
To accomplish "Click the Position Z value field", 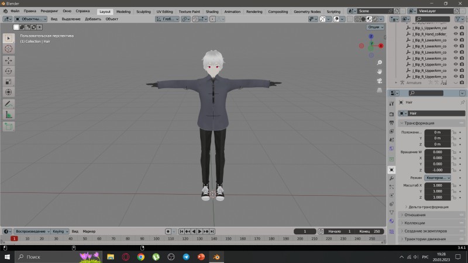I will tap(438, 144).
